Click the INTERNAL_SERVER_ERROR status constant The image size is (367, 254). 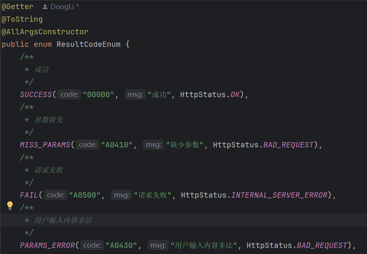click(279, 195)
